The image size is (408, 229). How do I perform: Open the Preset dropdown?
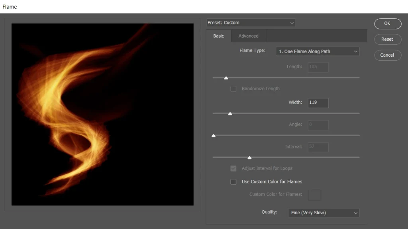click(x=251, y=23)
